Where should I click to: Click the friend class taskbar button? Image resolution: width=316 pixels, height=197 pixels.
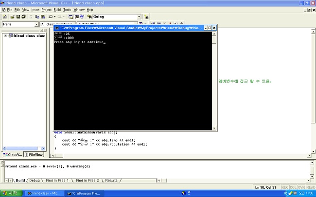[44, 193]
